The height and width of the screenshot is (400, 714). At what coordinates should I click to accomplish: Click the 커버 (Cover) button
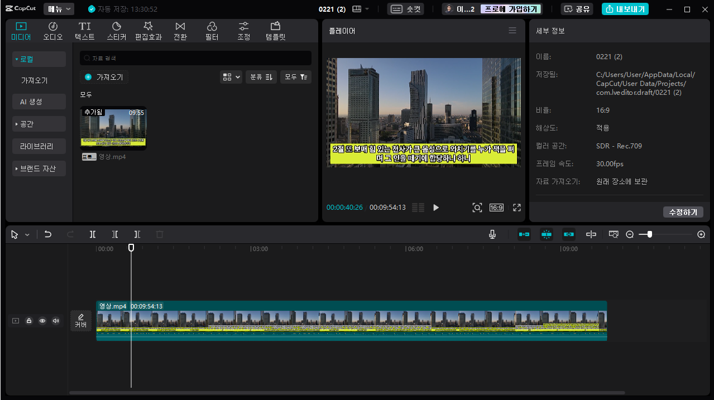(81, 321)
